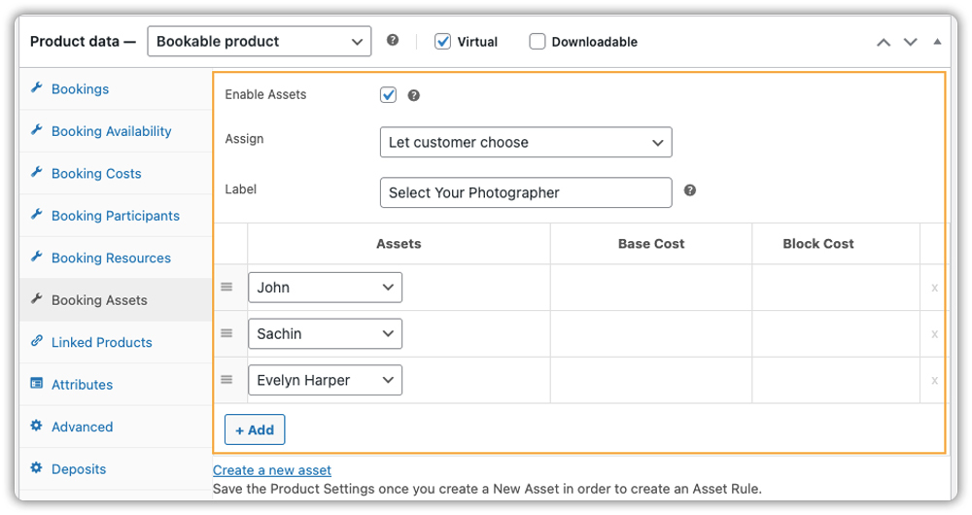The image size is (972, 515).
Task: Open the Deposits tab
Action: pos(116,469)
